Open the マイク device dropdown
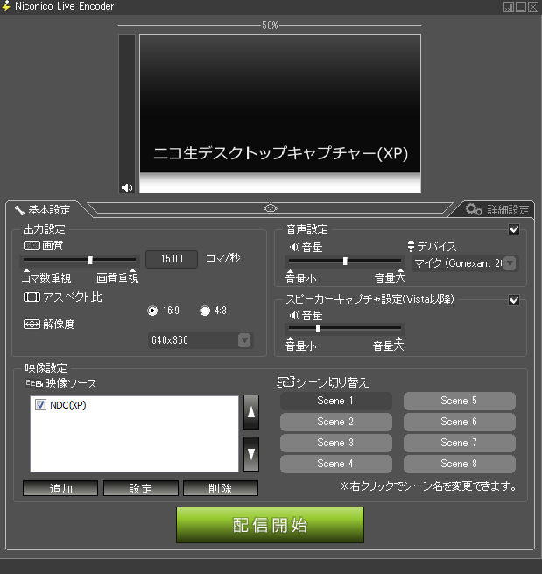 465,263
